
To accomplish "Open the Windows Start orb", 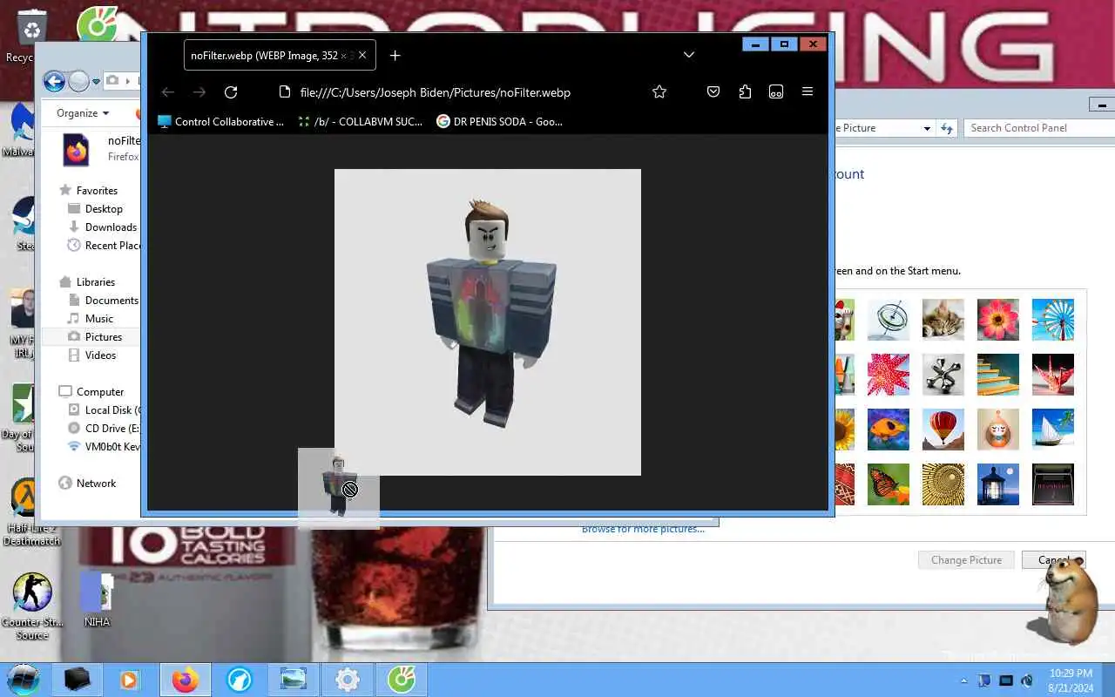I will pyautogui.click(x=24, y=680).
